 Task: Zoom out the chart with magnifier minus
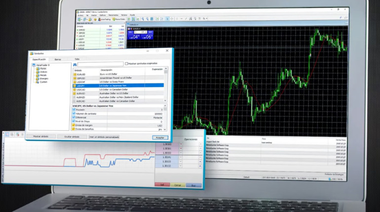point(147,19)
